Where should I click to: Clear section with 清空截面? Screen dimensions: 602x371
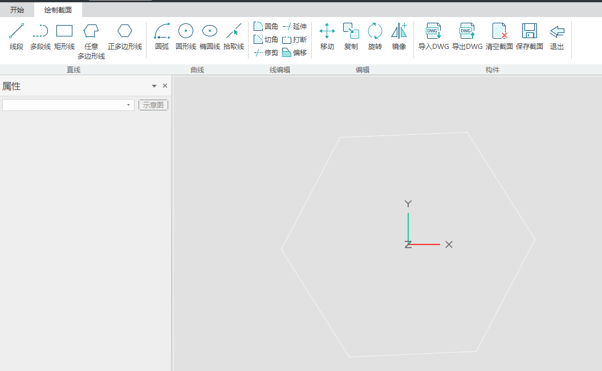click(x=499, y=36)
